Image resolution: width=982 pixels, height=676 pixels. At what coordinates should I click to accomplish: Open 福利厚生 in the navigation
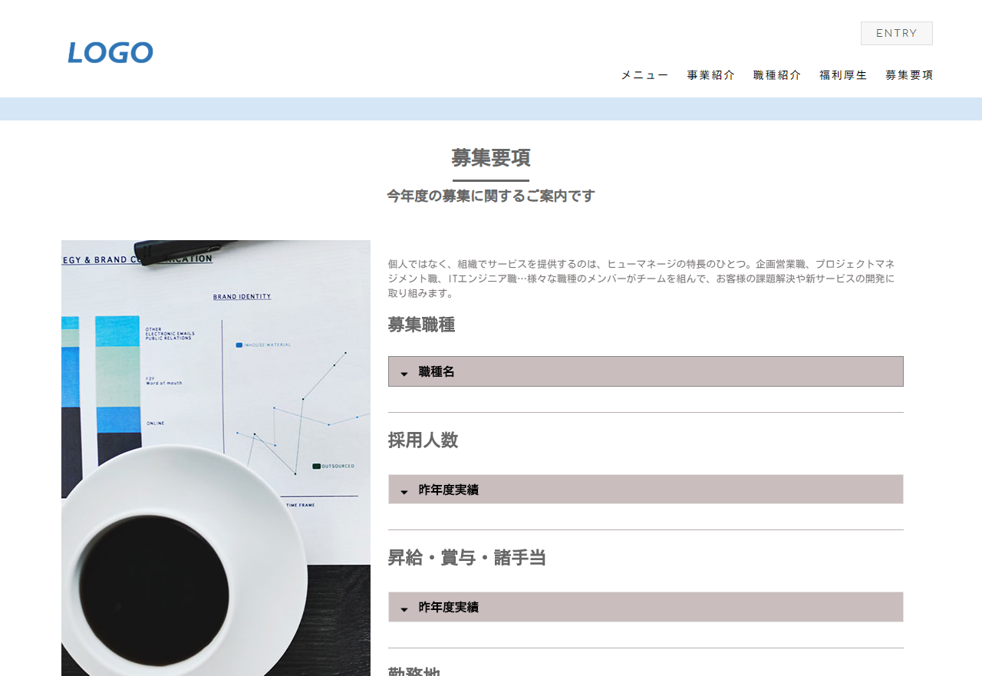coord(842,75)
